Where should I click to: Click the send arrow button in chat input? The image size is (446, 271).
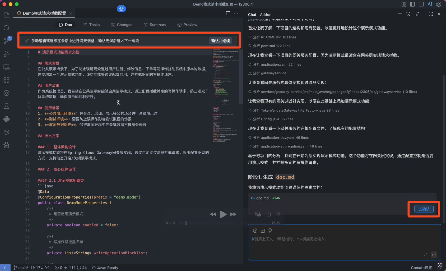point(434,254)
